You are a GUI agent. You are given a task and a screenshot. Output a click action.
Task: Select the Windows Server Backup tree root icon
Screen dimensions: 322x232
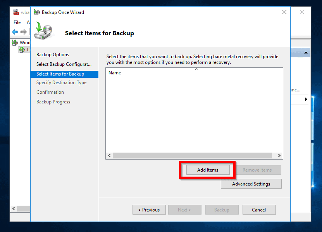15,43
